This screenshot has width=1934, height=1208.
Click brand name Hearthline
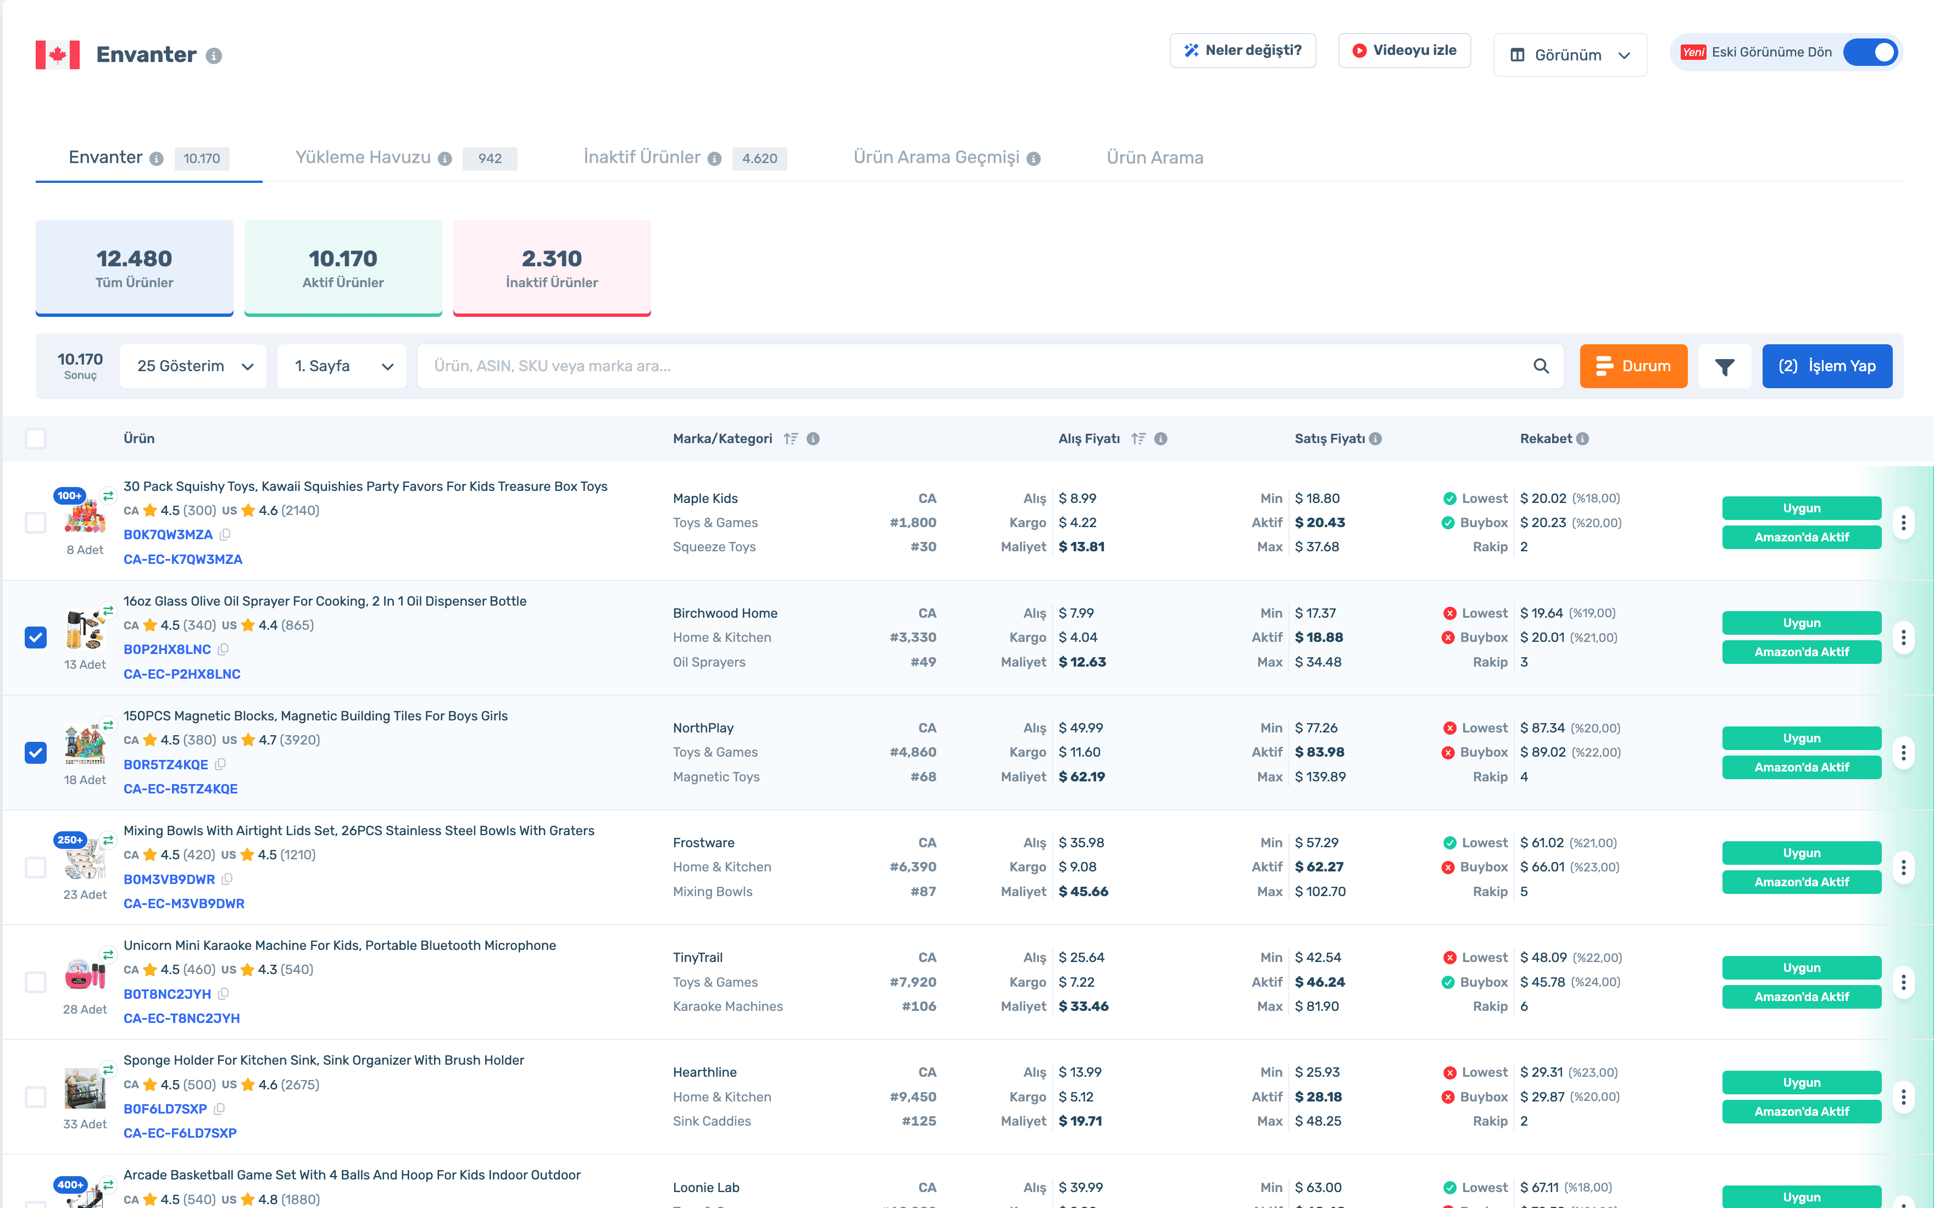point(705,1072)
